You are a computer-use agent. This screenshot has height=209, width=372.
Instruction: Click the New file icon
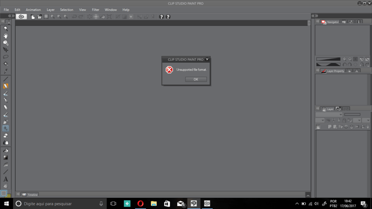[x=33, y=17]
